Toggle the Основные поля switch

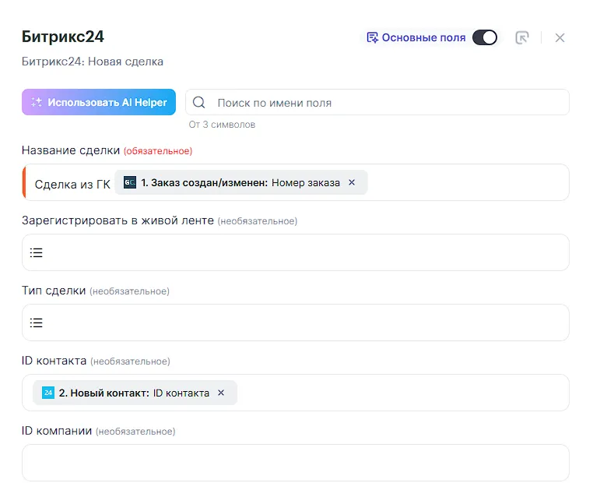(x=485, y=37)
